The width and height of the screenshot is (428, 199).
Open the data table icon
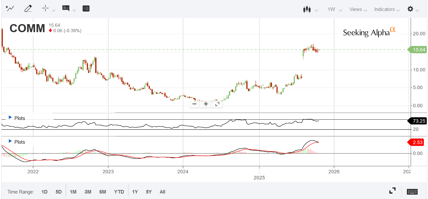click(86, 8)
